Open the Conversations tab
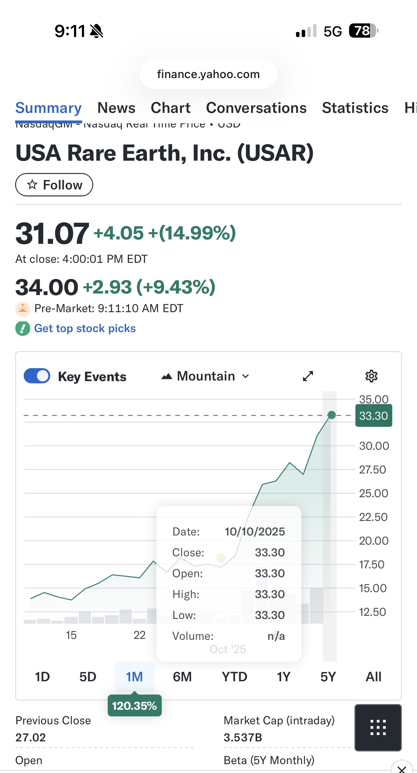 click(x=256, y=108)
